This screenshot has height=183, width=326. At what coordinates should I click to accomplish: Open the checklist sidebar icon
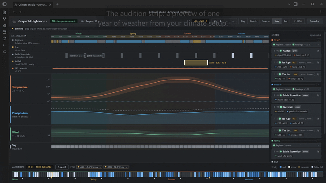(x=4, y=52)
